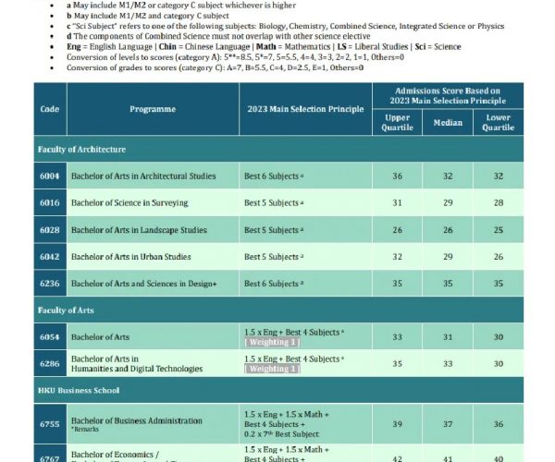Viewport: 555px width, 462px height.
Task: Click Bachelor of Science in Surveying
Action: click(x=129, y=203)
